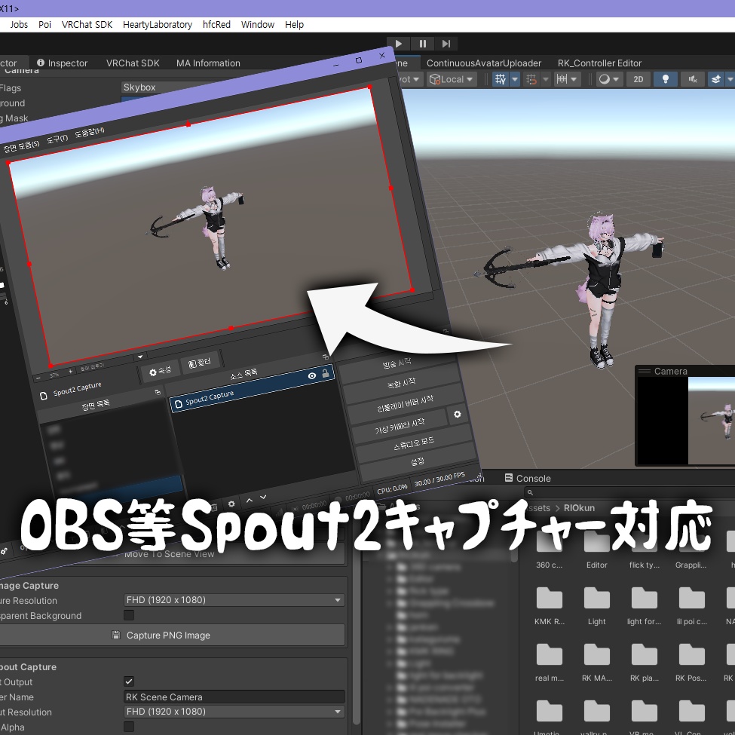
Task: Select Spout2 Capture in OBS sources list
Action: [x=253, y=388]
